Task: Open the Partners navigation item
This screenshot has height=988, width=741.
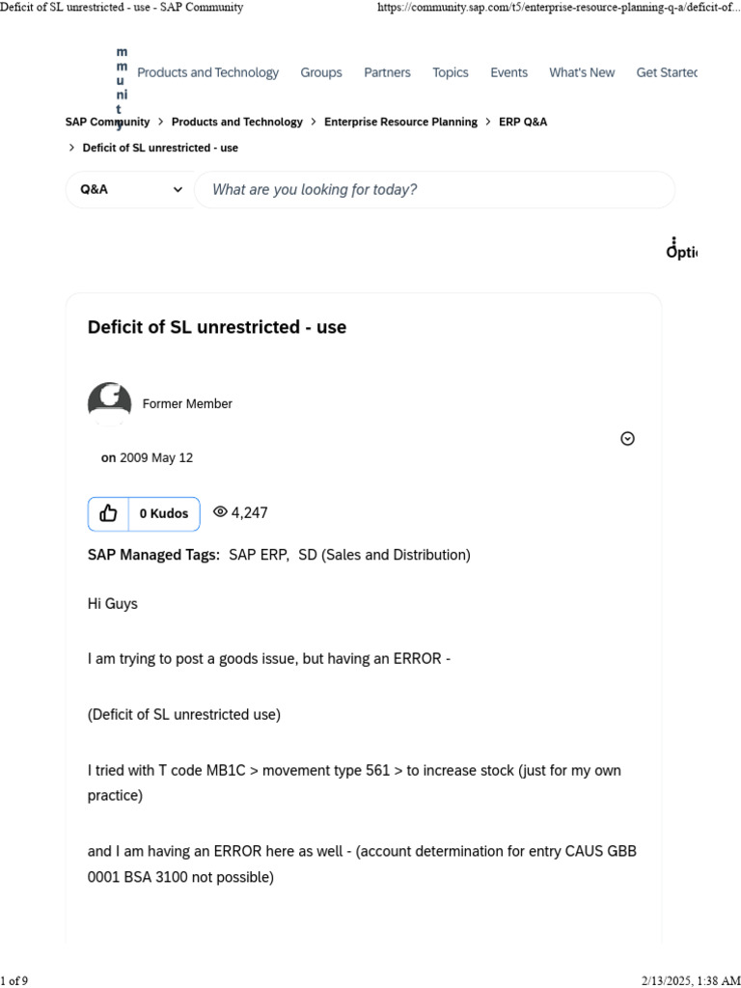Action: pos(387,72)
